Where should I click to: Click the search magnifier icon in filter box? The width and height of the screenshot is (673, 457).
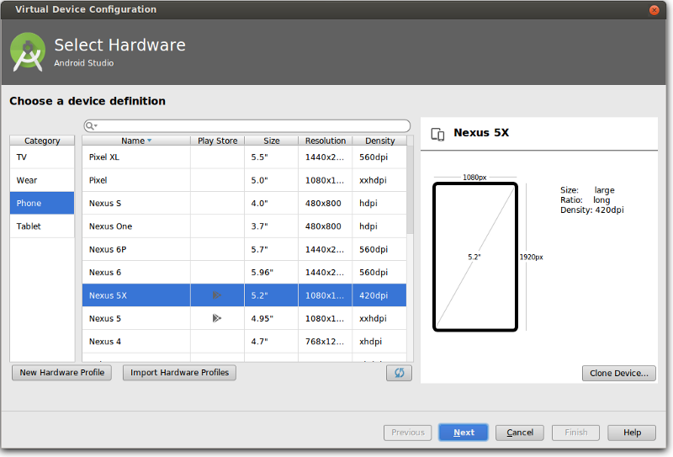coord(90,126)
